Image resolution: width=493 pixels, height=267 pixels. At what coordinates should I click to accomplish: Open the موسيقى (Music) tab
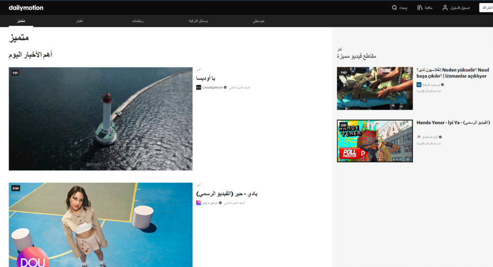(259, 21)
